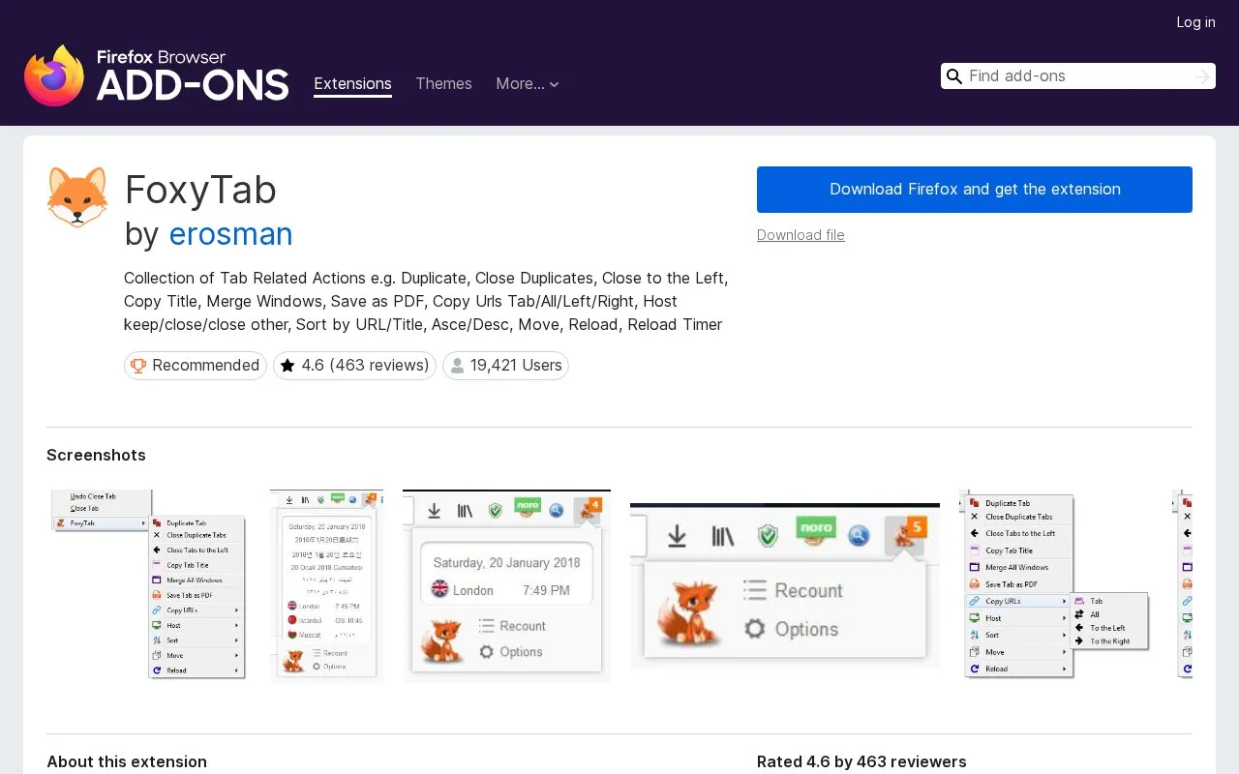The height and width of the screenshot is (774, 1239).
Task: Open the Extensions tab
Action: (x=352, y=84)
